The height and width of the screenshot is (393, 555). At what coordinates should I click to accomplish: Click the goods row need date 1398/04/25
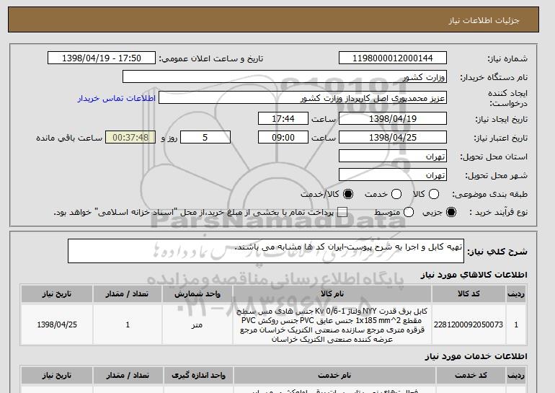[57, 324]
